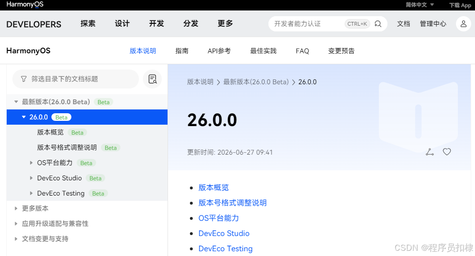Viewport: 475px width, 256px height.
Task: Expand DevEco Studio tree node
Action: tap(31, 178)
